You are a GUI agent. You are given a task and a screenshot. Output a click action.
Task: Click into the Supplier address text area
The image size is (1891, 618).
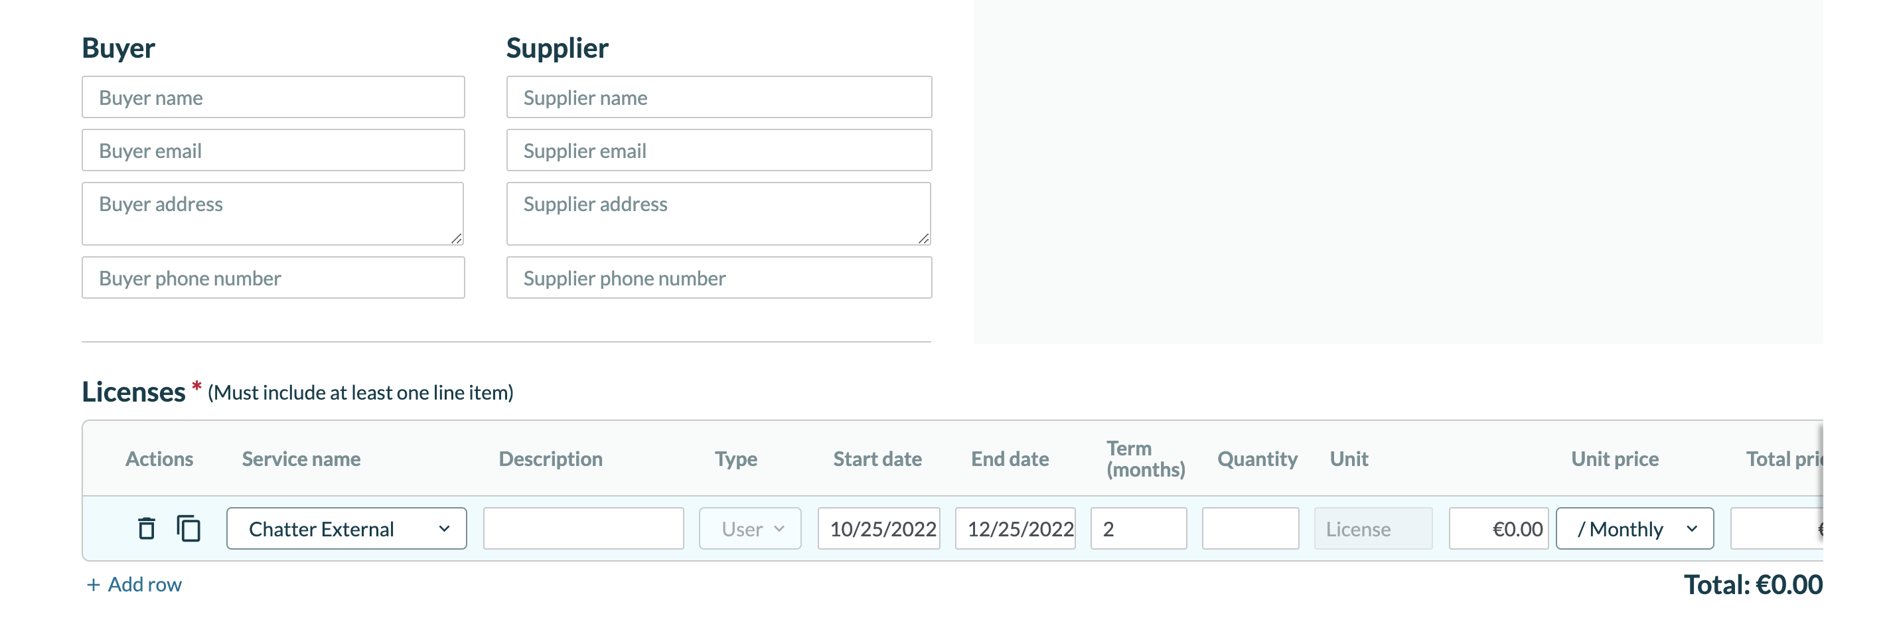(718, 213)
